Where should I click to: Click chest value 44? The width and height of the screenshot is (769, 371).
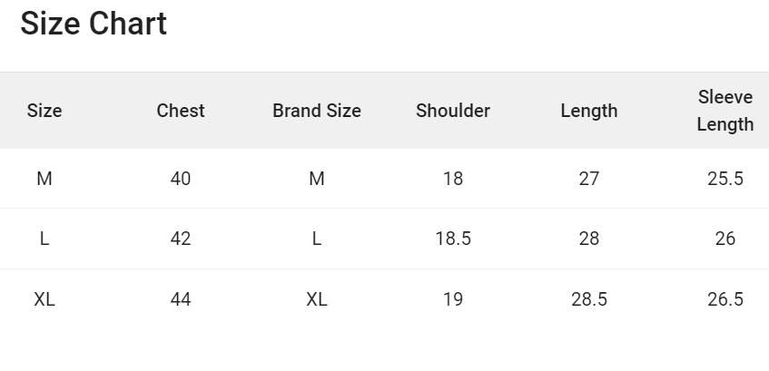(181, 299)
